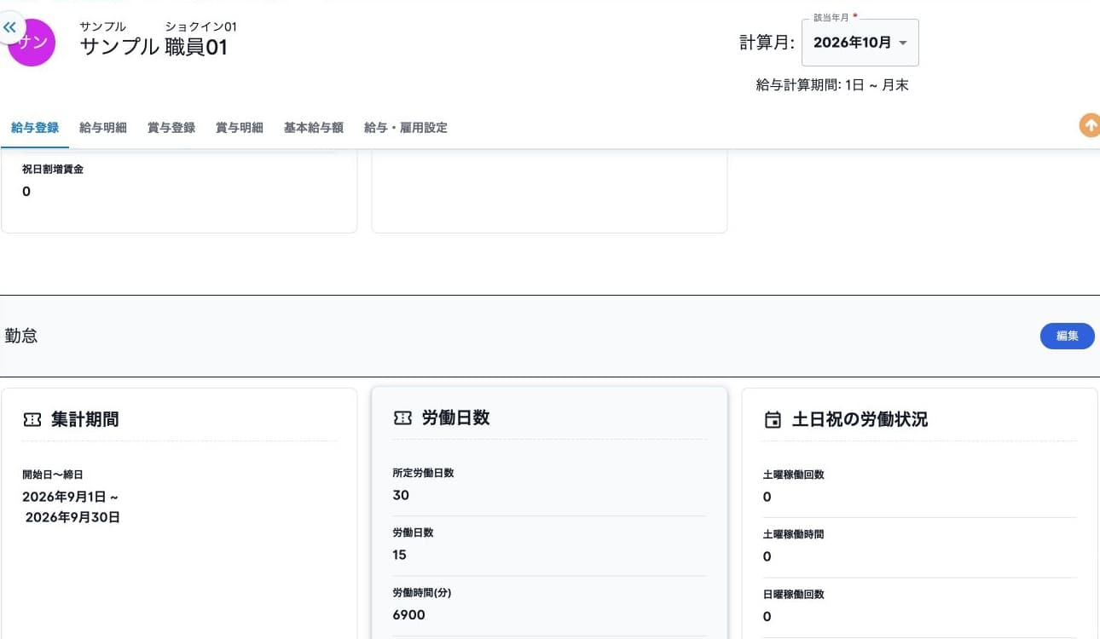Click the furigana ショクイン01 text
Screen dimensions: 1100x639
[x=200, y=26]
